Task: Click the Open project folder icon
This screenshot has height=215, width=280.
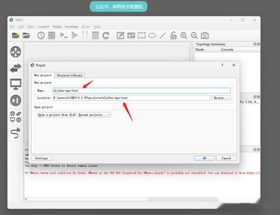Action: click(x=26, y=35)
